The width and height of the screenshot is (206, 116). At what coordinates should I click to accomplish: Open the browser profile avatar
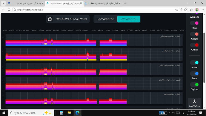pyautogui.click(x=197, y=10)
